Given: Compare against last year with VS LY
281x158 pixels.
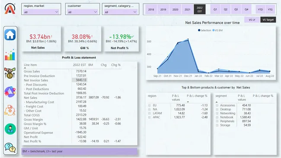Looking at the screenshot, I should (252, 20).
